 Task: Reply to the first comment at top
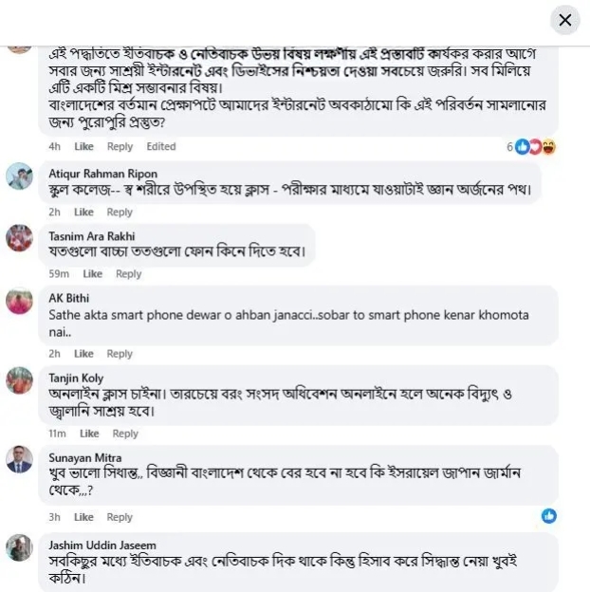(120, 147)
